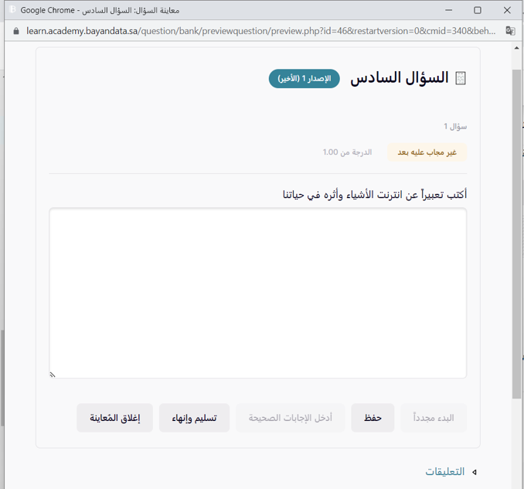Click the lock icon in the address bar
524x489 pixels.
pos(15,31)
